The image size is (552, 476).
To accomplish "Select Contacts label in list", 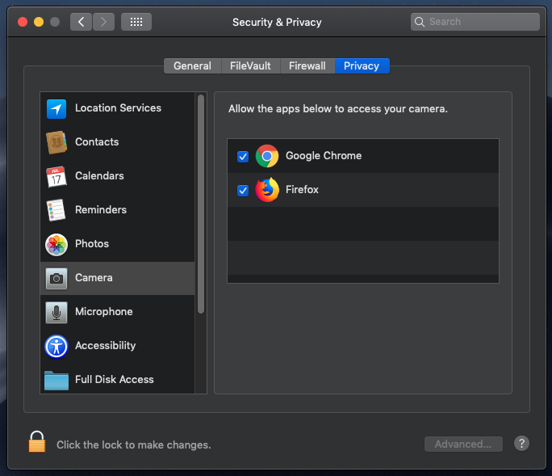I will pos(97,141).
